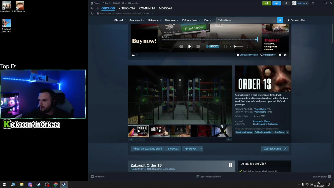This screenshot has width=334, height=188.
Task: Switch to the M0RKAA profile tab
Action: click(165, 8)
